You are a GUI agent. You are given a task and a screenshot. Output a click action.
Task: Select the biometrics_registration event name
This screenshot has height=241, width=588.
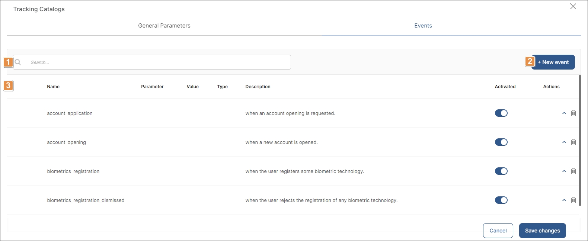coord(73,171)
